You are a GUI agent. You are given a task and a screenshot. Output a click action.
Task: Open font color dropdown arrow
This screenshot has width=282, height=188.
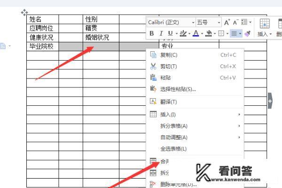[202, 34]
